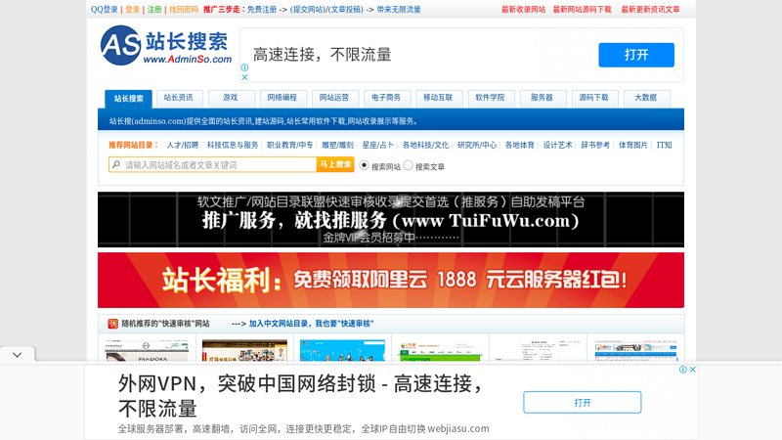This screenshot has width=782, height=440.
Task: Close the top banner ad
Action: 244,77
